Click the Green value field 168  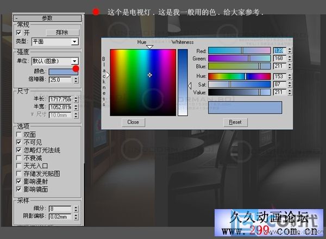279,59
